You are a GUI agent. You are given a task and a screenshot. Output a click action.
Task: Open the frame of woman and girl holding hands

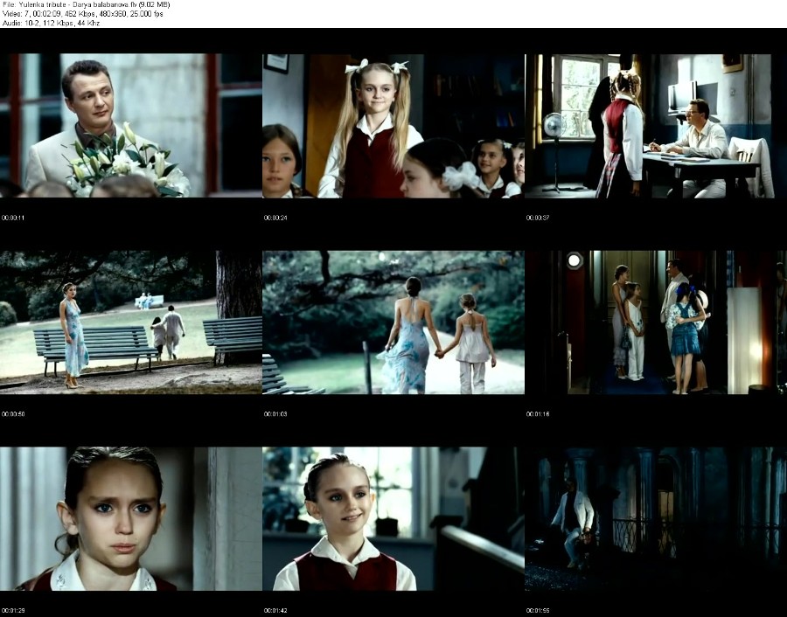(393, 322)
